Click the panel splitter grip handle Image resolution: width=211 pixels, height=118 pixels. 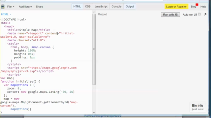click(94, 49)
